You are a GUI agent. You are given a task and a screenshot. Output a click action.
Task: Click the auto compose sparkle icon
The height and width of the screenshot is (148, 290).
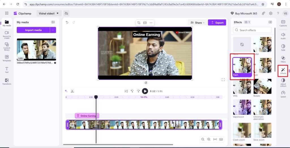click(66, 91)
